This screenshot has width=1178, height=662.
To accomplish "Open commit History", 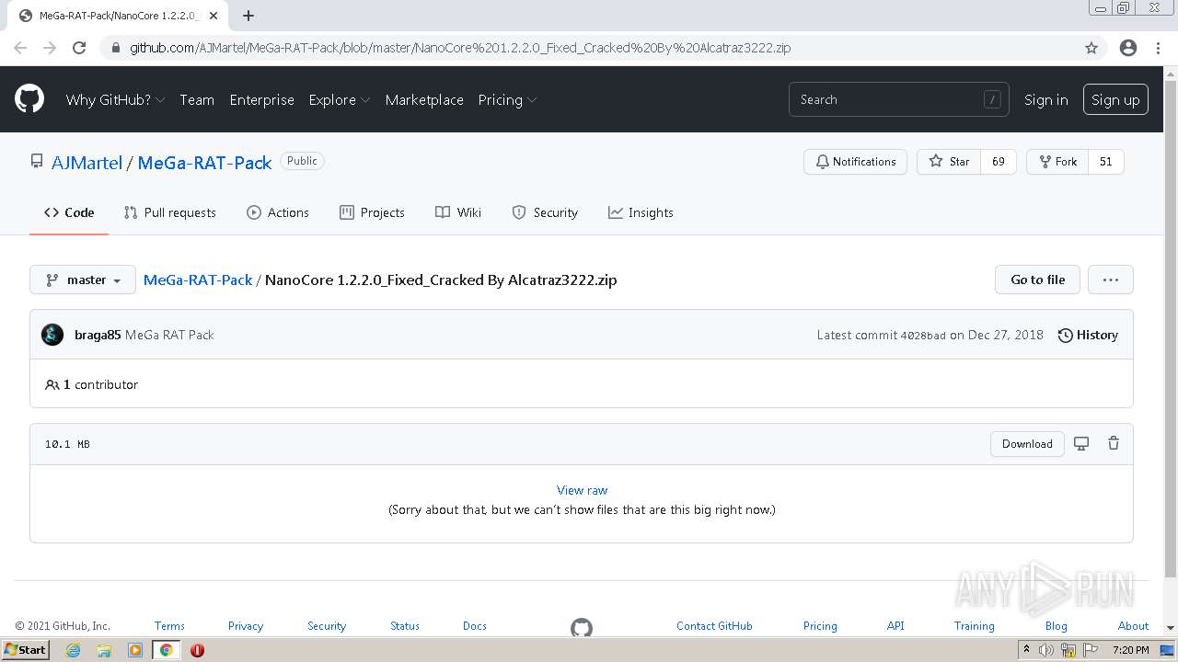I will coord(1088,335).
